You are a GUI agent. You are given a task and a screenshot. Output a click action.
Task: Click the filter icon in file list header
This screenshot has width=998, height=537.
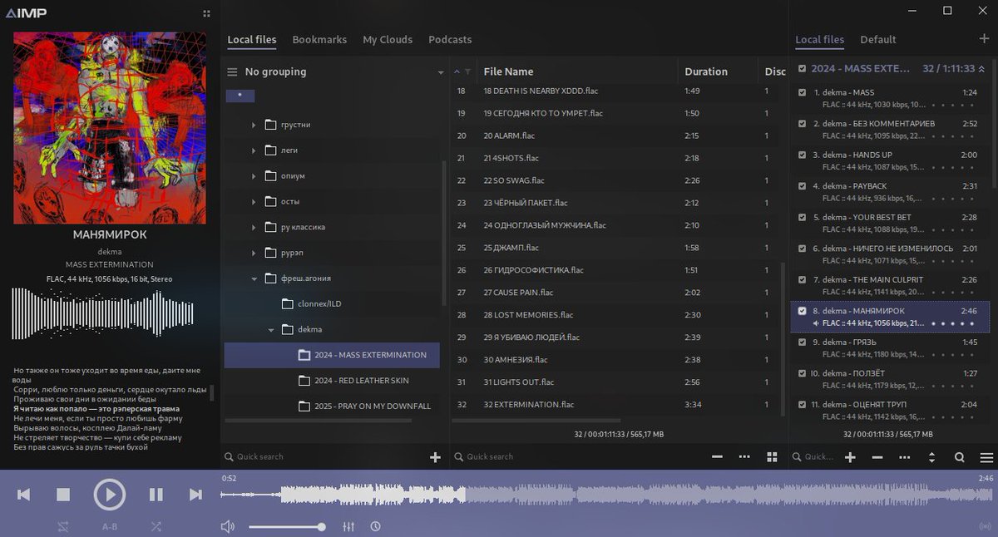pos(468,71)
